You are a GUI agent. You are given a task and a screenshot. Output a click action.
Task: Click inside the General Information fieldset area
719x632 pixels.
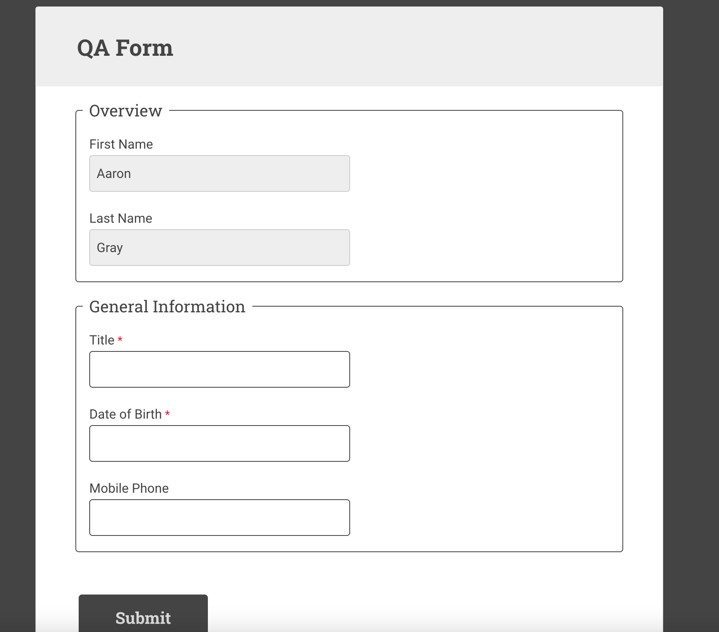coord(469,428)
